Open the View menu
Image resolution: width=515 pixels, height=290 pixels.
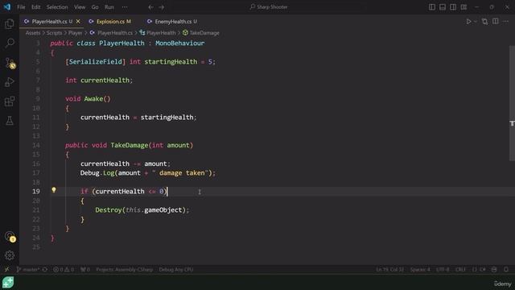coord(80,7)
